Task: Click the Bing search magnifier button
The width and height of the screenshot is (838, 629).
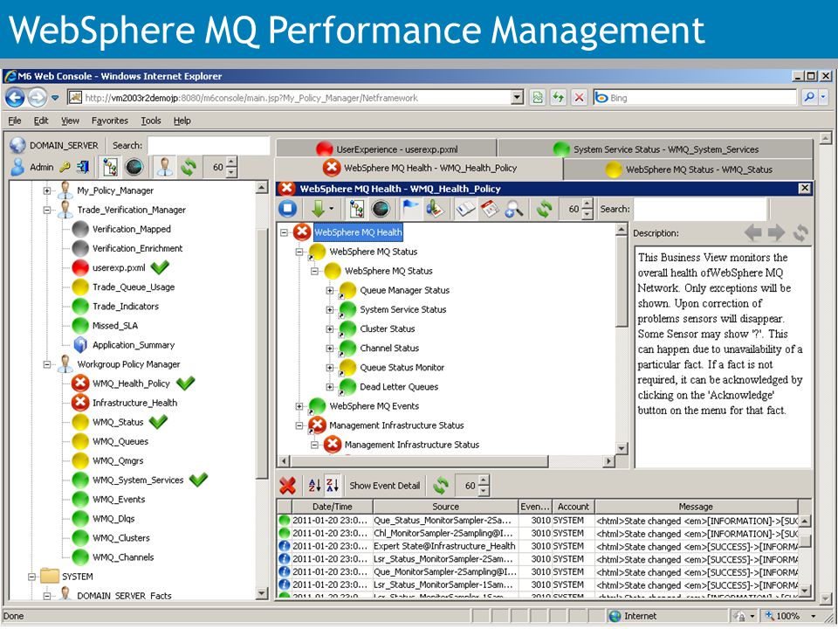Action: pyautogui.click(x=809, y=97)
